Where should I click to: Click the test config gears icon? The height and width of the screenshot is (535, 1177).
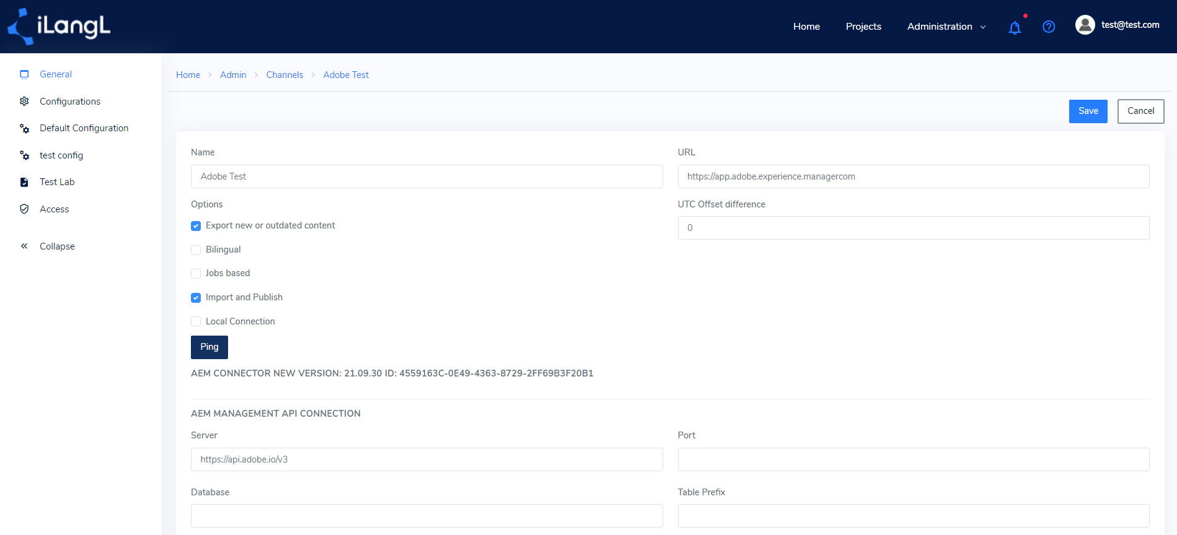(24, 155)
